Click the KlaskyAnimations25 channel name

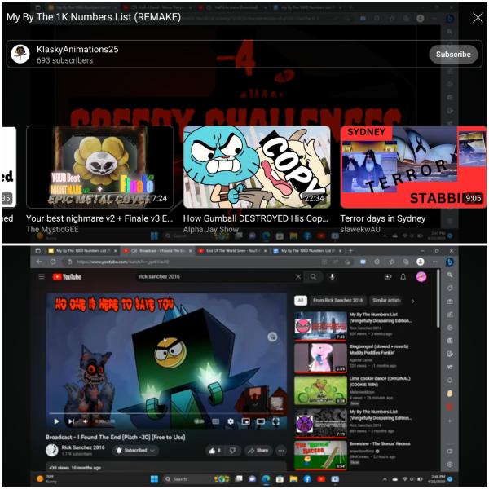tap(77, 49)
